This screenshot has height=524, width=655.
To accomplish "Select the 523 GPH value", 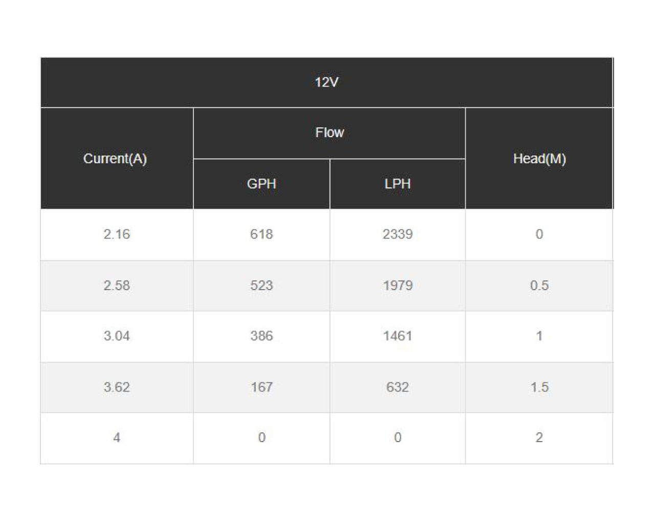I will [261, 286].
